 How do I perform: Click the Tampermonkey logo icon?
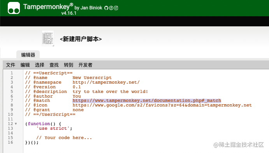14,8
